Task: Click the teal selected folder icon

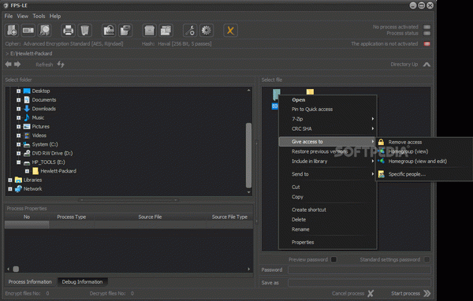Action: 277,95
